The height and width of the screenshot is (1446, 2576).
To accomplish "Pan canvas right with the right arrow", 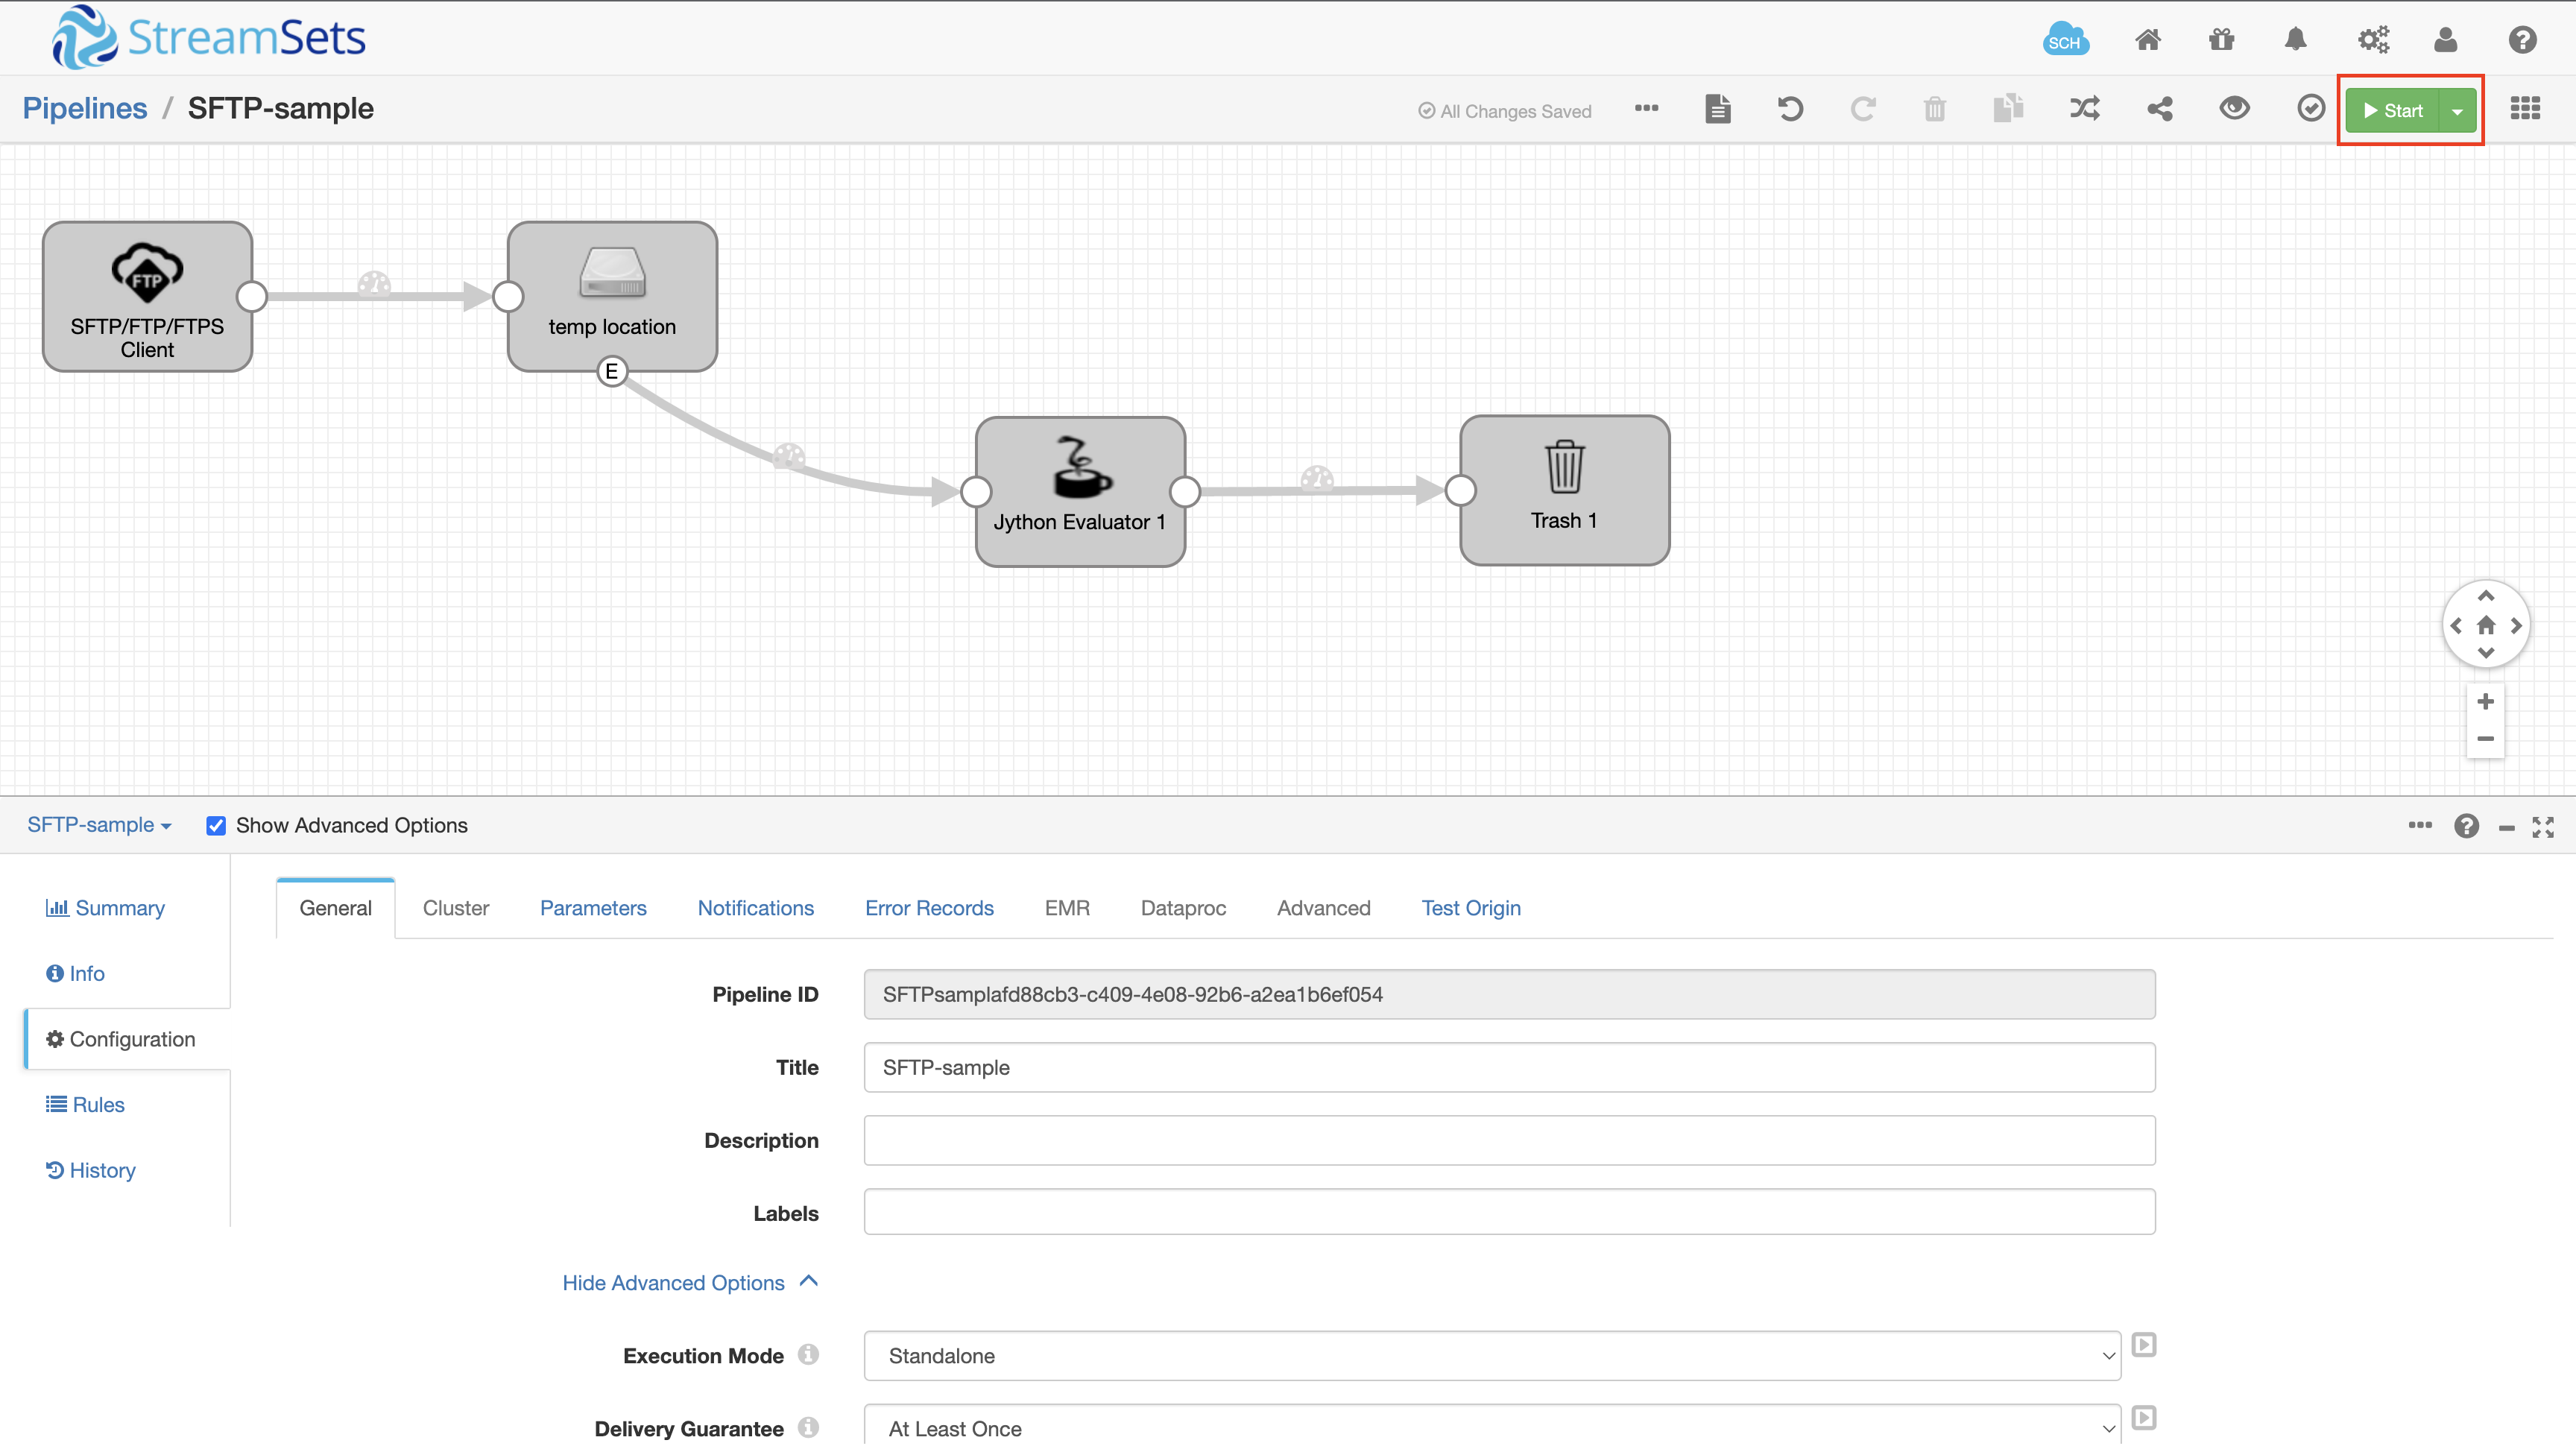I will click(2516, 626).
